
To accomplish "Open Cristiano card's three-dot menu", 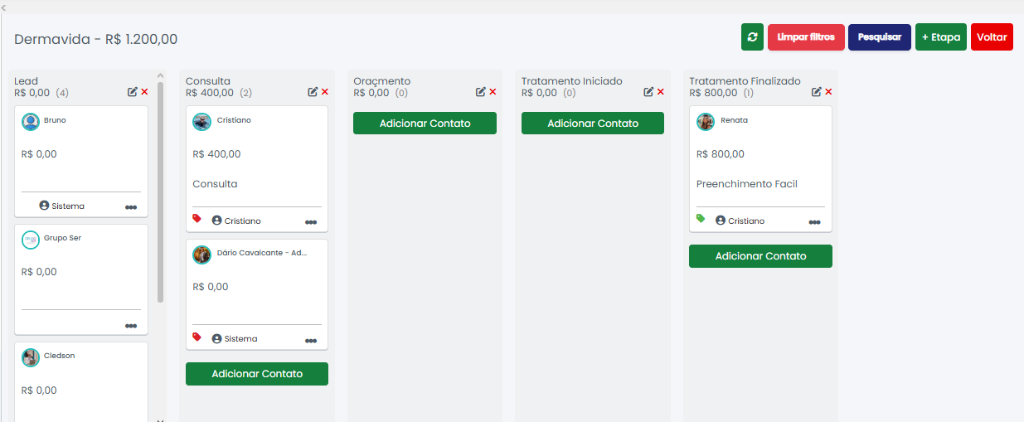I will 311,222.
